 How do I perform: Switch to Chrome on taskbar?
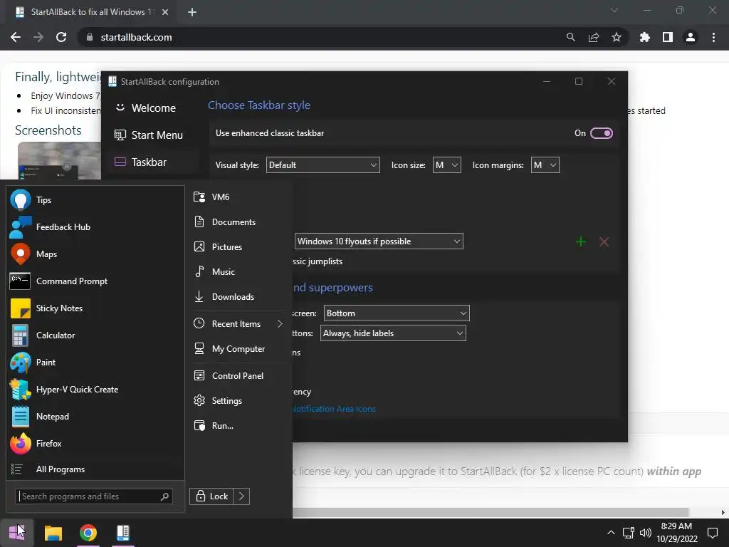click(88, 533)
